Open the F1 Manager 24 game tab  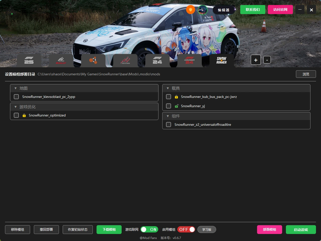coord(190,61)
